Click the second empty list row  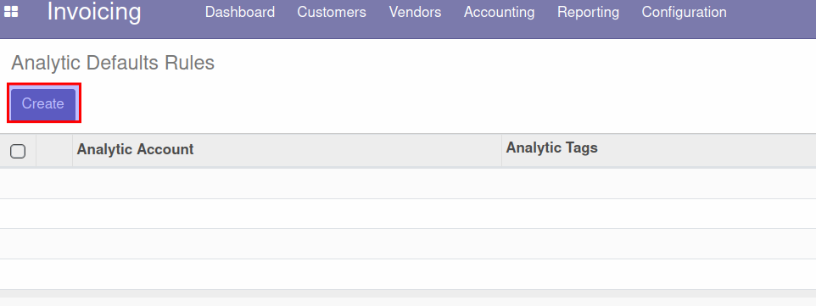(408, 214)
